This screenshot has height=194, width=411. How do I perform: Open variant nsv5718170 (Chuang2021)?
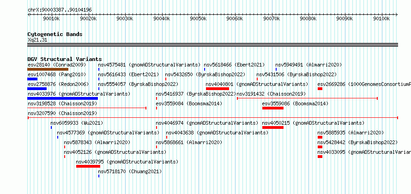click(130, 171)
